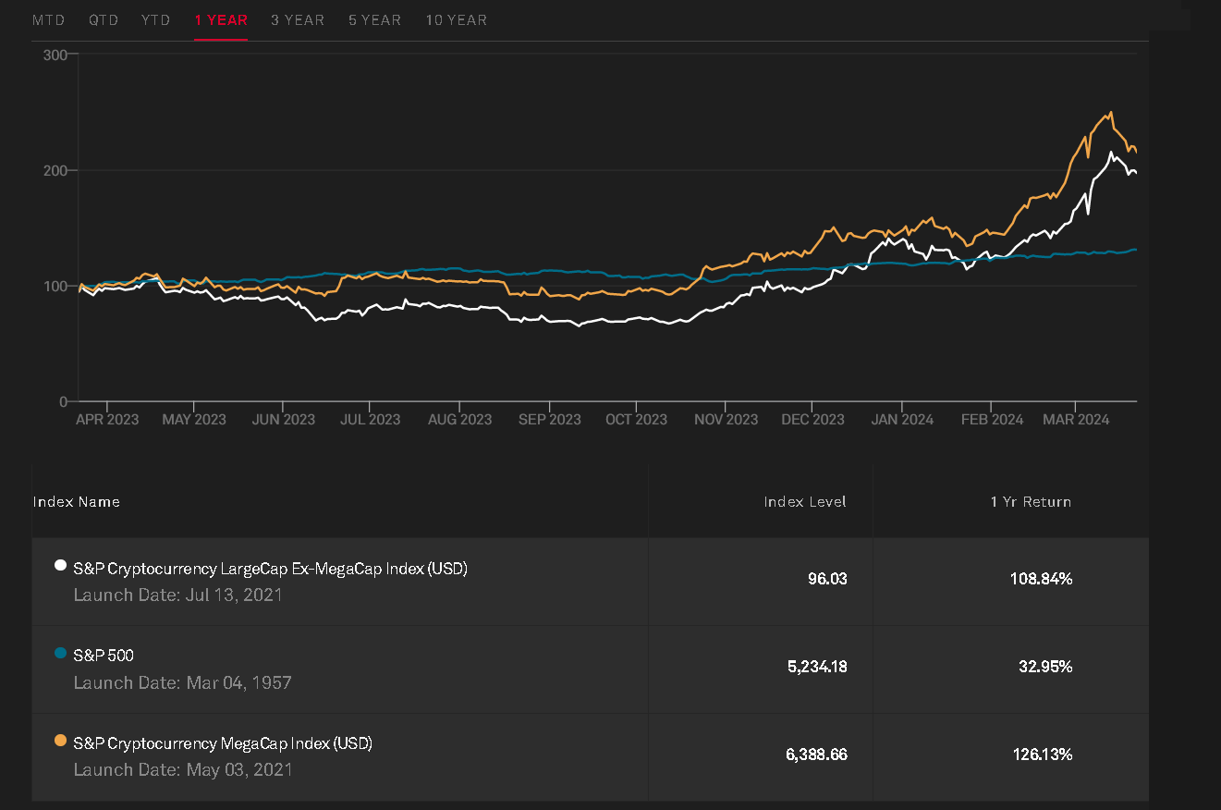1221x810 pixels.
Task: Select the 6,388.66 index level value
Action: point(817,755)
